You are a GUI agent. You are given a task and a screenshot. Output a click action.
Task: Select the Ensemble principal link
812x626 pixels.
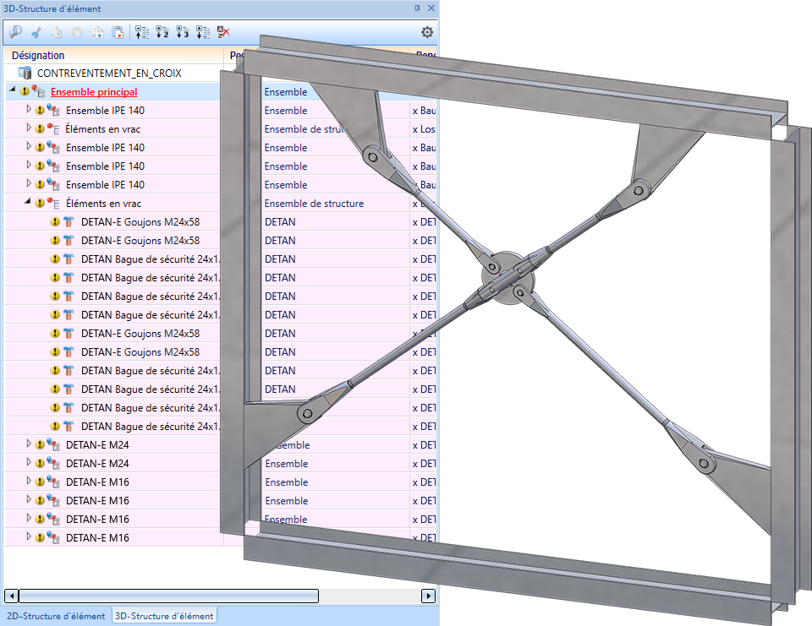coord(93,92)
